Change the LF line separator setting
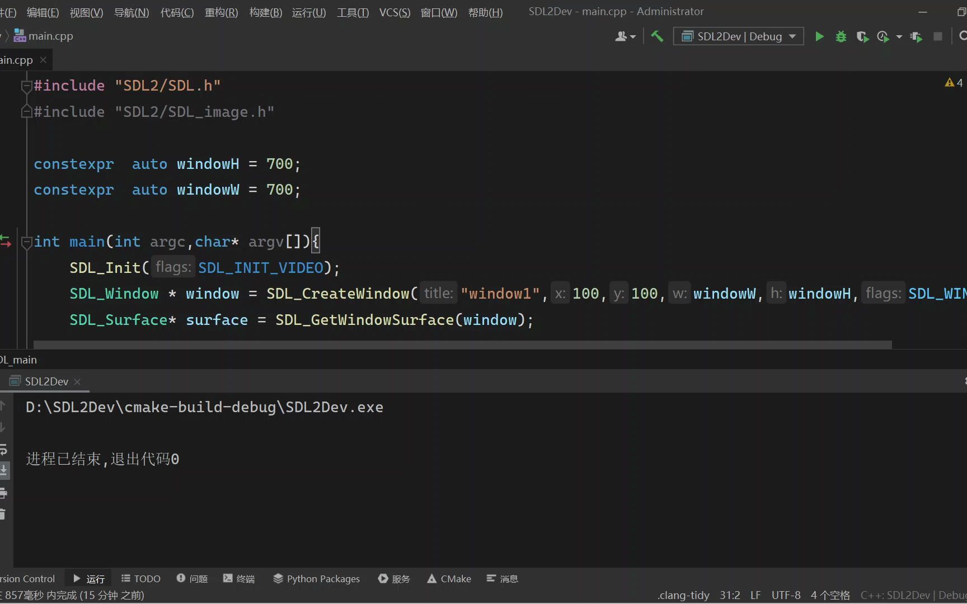 [x=755, y=596]
